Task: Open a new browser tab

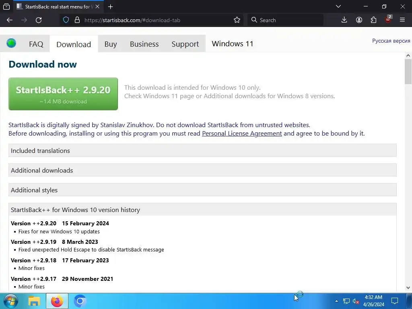Action: [x=110, y=7]
